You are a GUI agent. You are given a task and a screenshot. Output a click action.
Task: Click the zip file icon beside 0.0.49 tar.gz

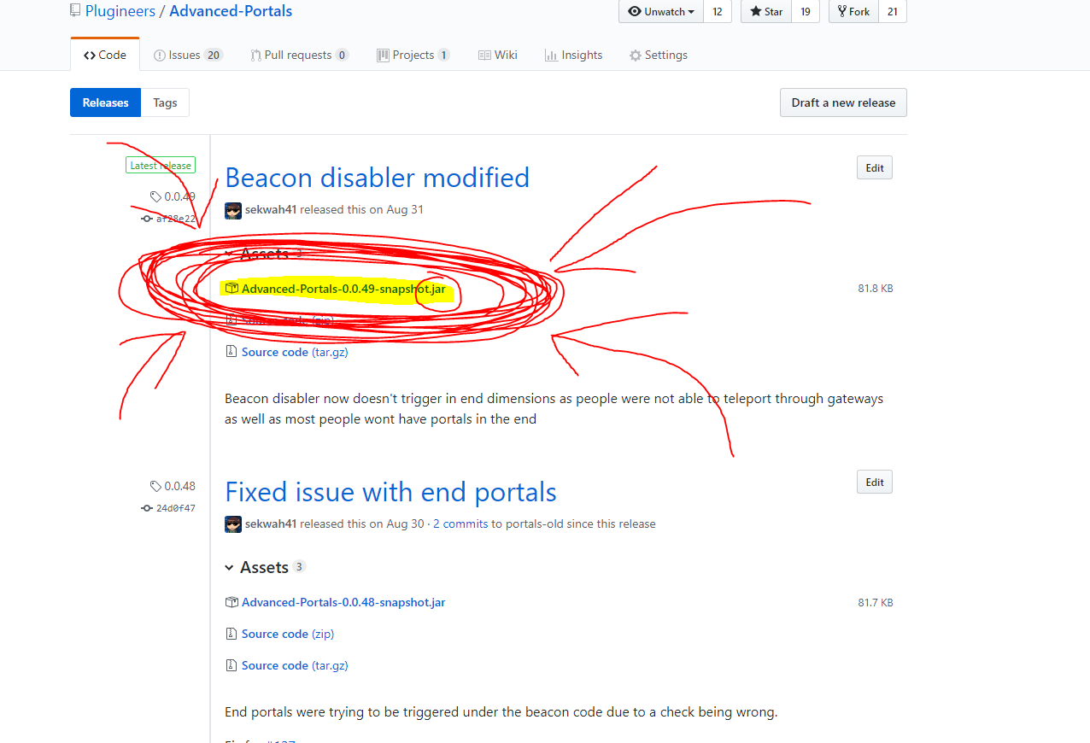point(231,352)
